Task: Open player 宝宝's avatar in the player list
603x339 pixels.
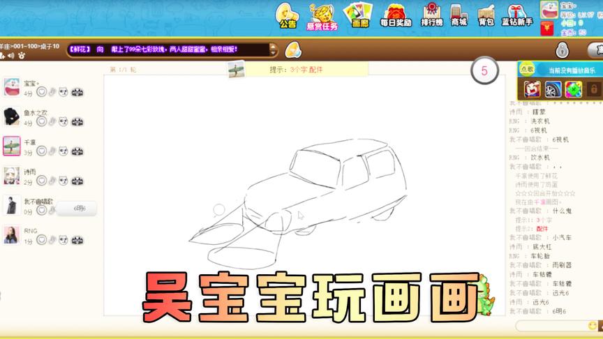Action: click(x=12, y=87)
